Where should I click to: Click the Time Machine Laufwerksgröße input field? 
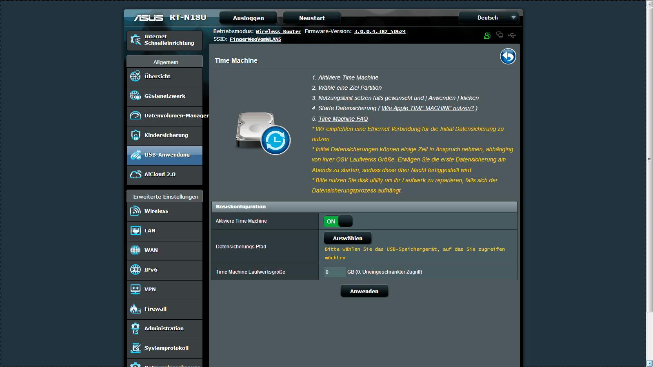coord(335,272)
